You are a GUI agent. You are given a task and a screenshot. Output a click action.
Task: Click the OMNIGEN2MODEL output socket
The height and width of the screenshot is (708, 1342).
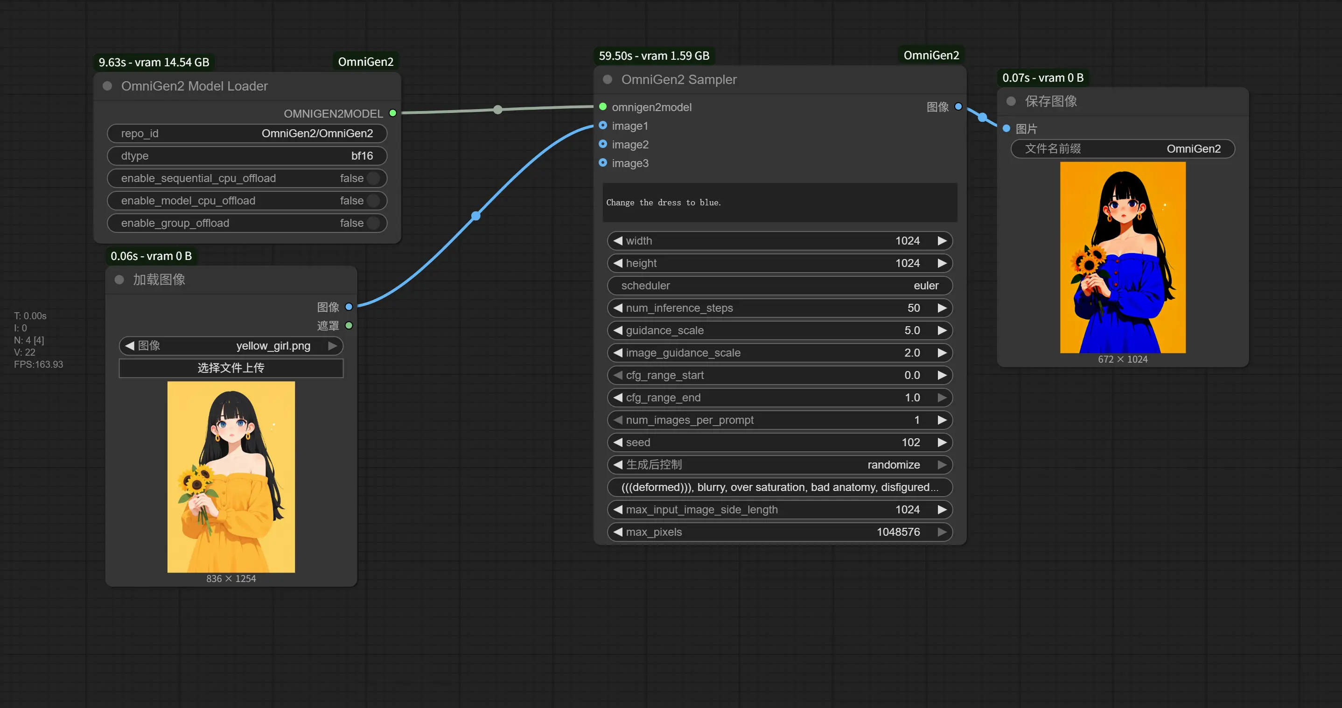pos(393,113)
